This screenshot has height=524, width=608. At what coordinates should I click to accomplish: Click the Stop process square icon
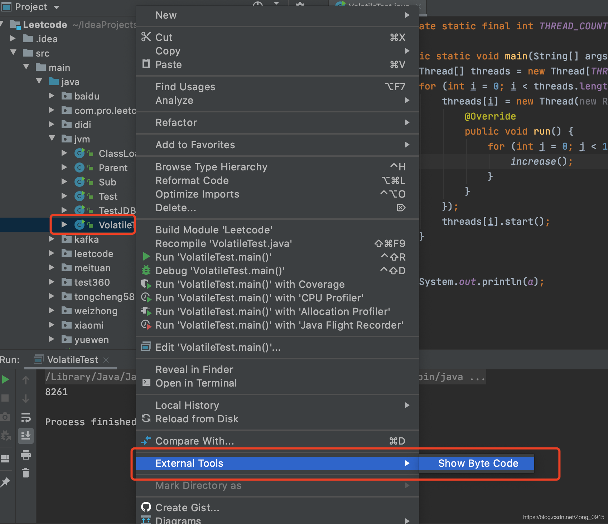[5, 398]
